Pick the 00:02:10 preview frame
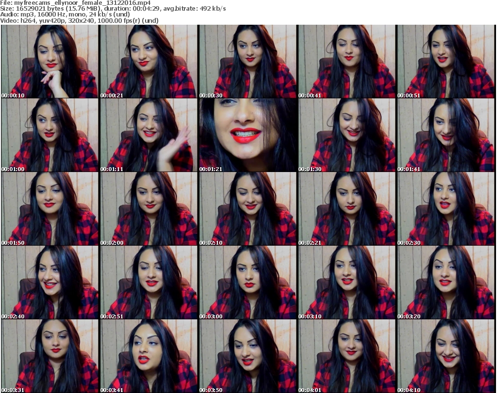497x393 pixels. click(248, 209)
